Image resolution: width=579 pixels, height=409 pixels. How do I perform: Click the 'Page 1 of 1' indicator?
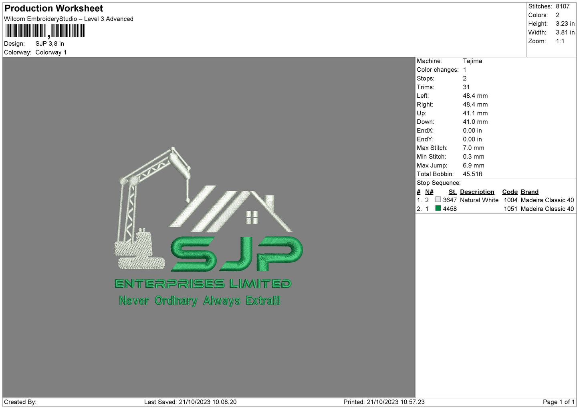(x=559, y=402)
